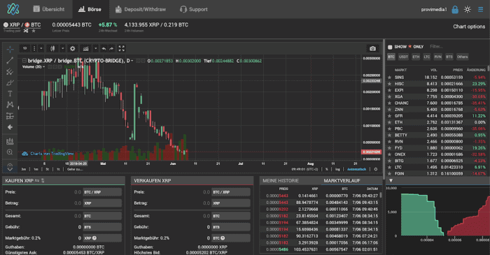Click the account lock icon
This screenshot has width=490, height=255.
[x=455, y=10]
